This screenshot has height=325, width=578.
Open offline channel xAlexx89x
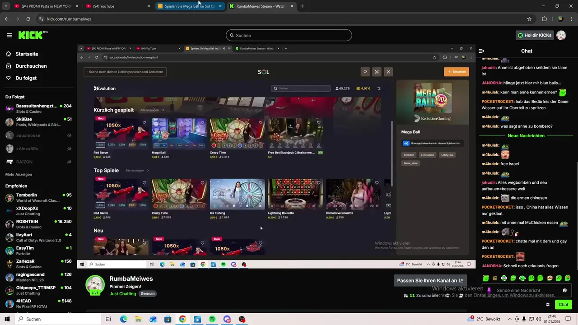38,149
